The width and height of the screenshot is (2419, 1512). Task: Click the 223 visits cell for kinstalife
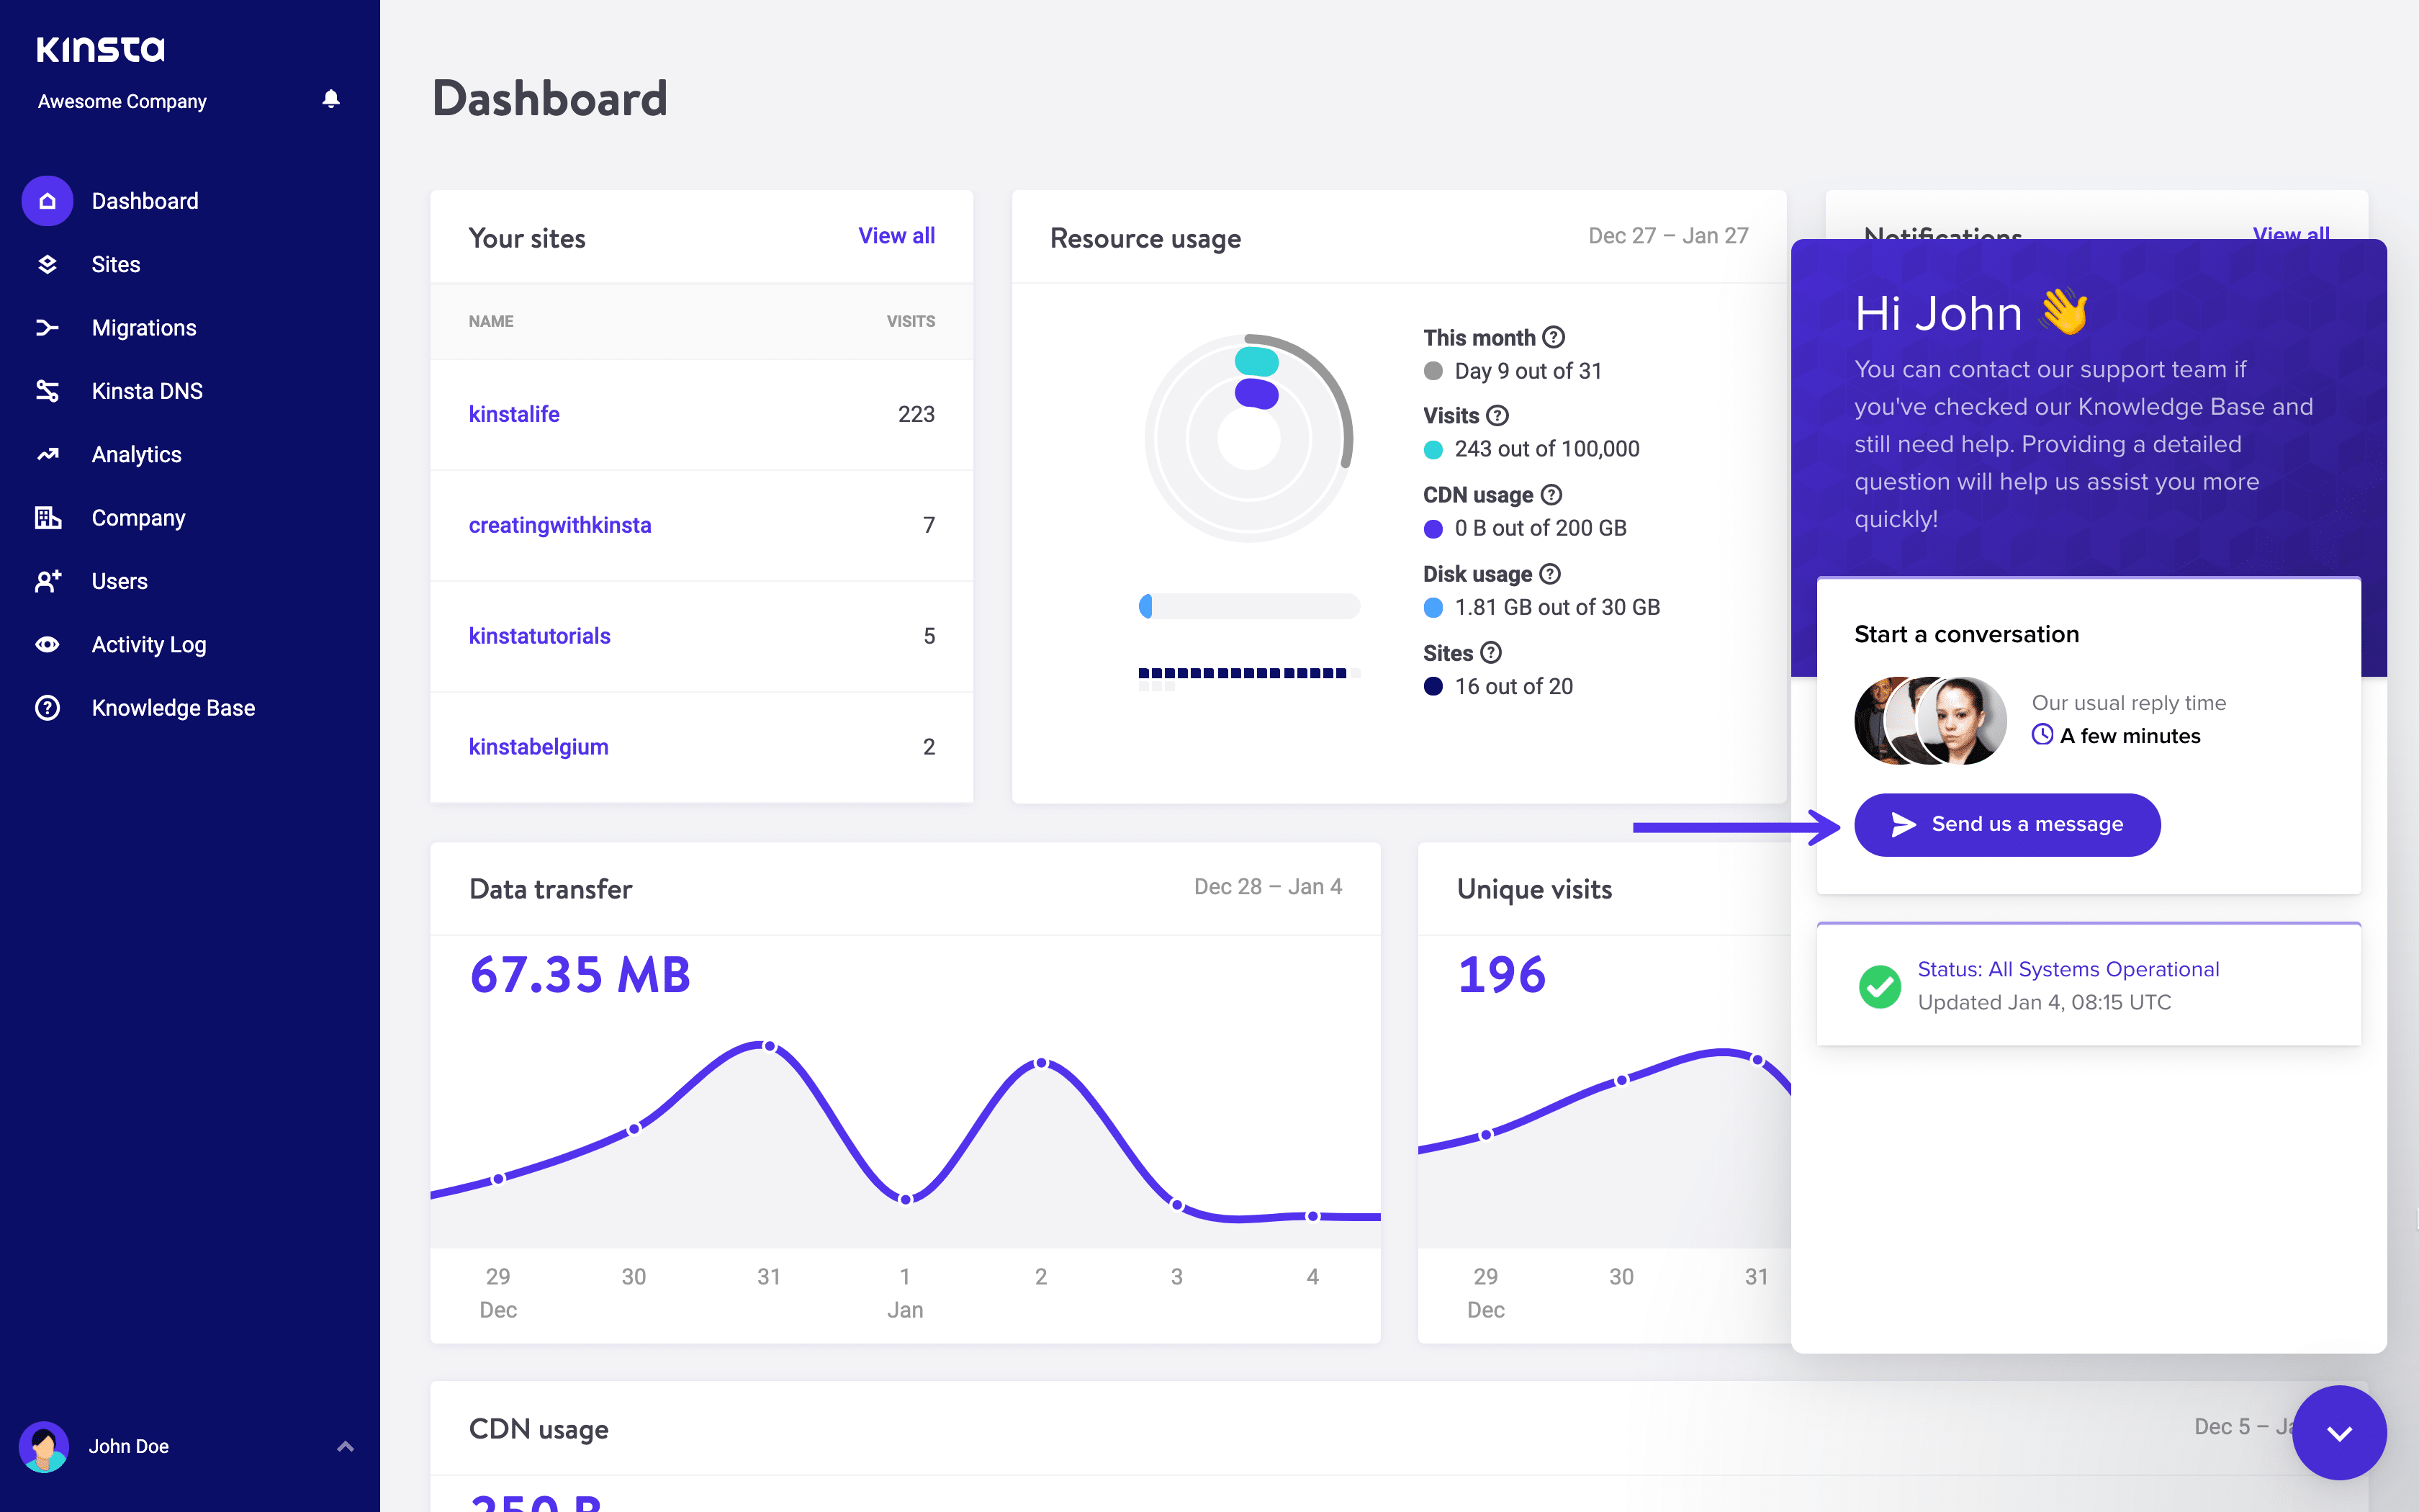pyautogui.click(x=916, y=414)
